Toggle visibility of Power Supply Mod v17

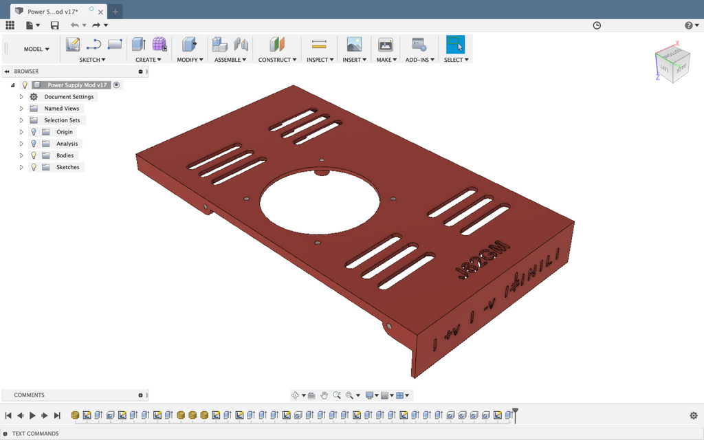25,85
